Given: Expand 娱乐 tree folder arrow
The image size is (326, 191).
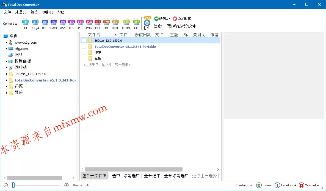Looking at the screenshot, I should [6, 93].
